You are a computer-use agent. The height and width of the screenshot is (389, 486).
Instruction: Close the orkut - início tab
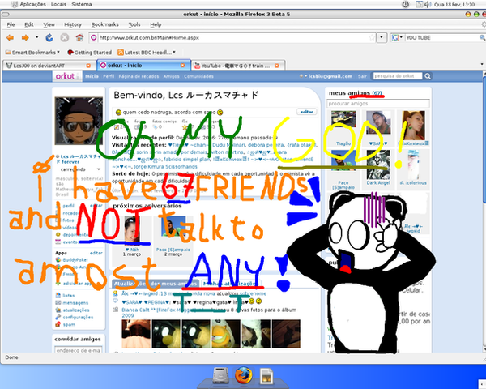(182, 66)
